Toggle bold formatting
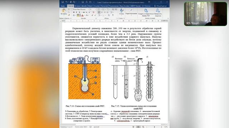This screenshot has height=128, width=229. pos(74,12)
